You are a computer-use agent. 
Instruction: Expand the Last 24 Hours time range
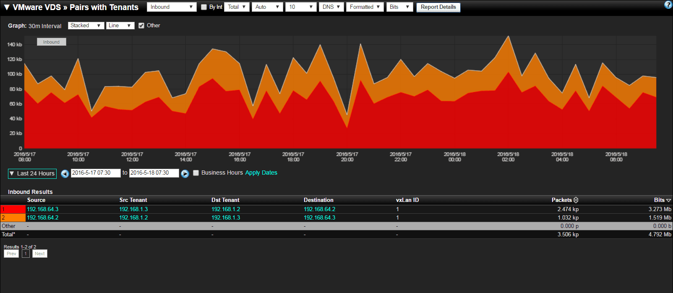pos(32,173)
